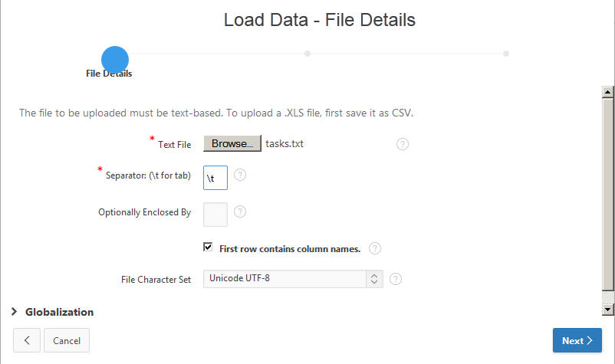Viewport: 615px width, 364px height.
Task: Show help for Optionally Enclosed By
Action: [240, 212]
